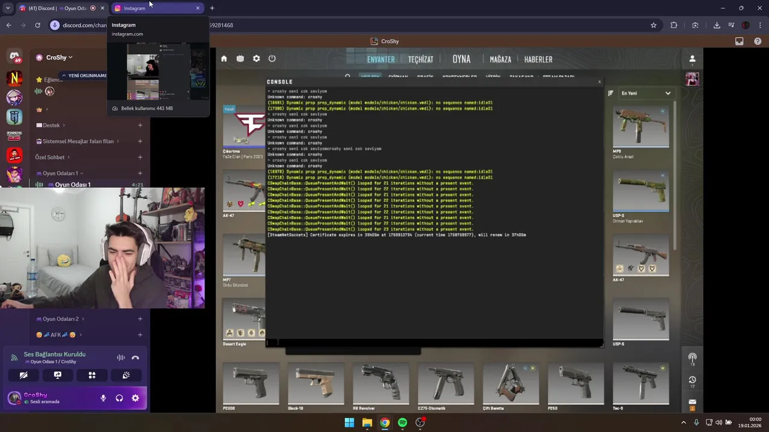Jump to new unread messages banner

84,76
